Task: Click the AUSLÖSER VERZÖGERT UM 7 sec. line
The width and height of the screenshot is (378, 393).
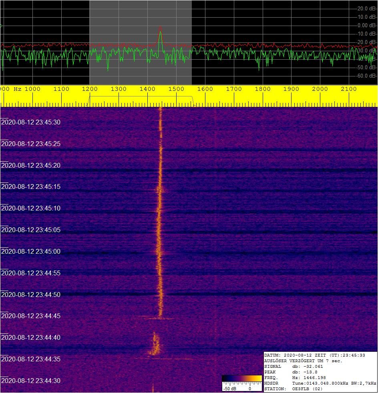Action: click(303, 361)
